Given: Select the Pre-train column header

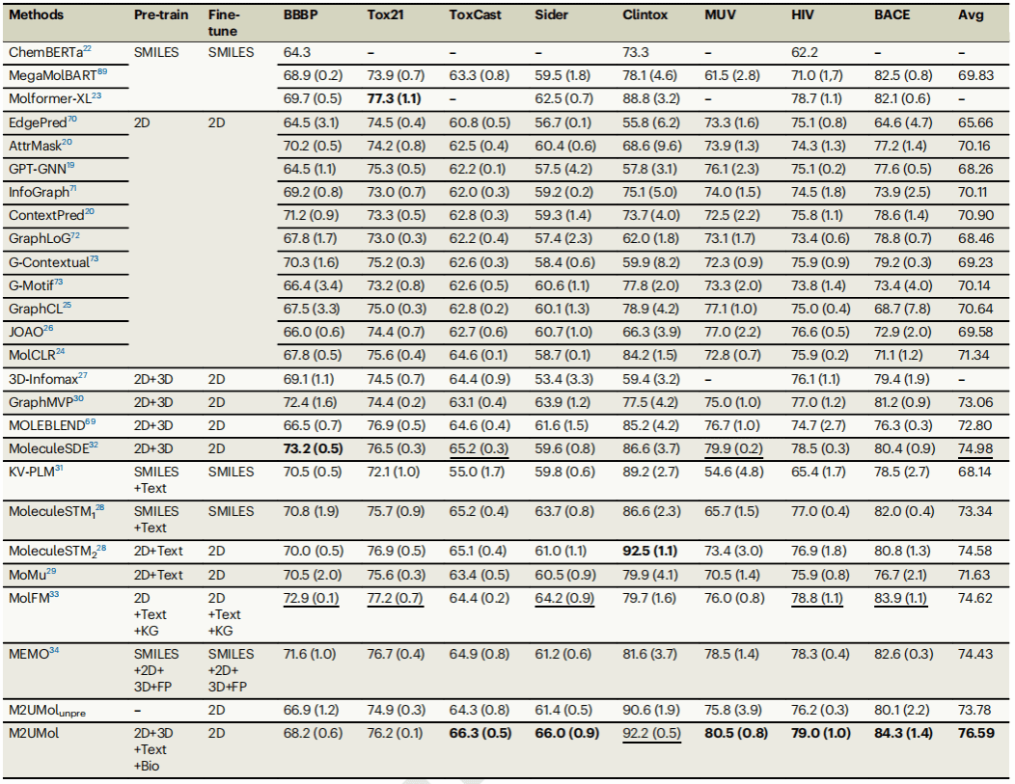Looking at the screenshot, I should pos(160,17).
